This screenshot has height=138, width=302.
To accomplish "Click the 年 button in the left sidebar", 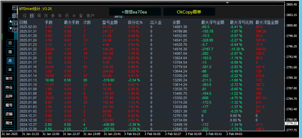I will (x=10, y=70).
